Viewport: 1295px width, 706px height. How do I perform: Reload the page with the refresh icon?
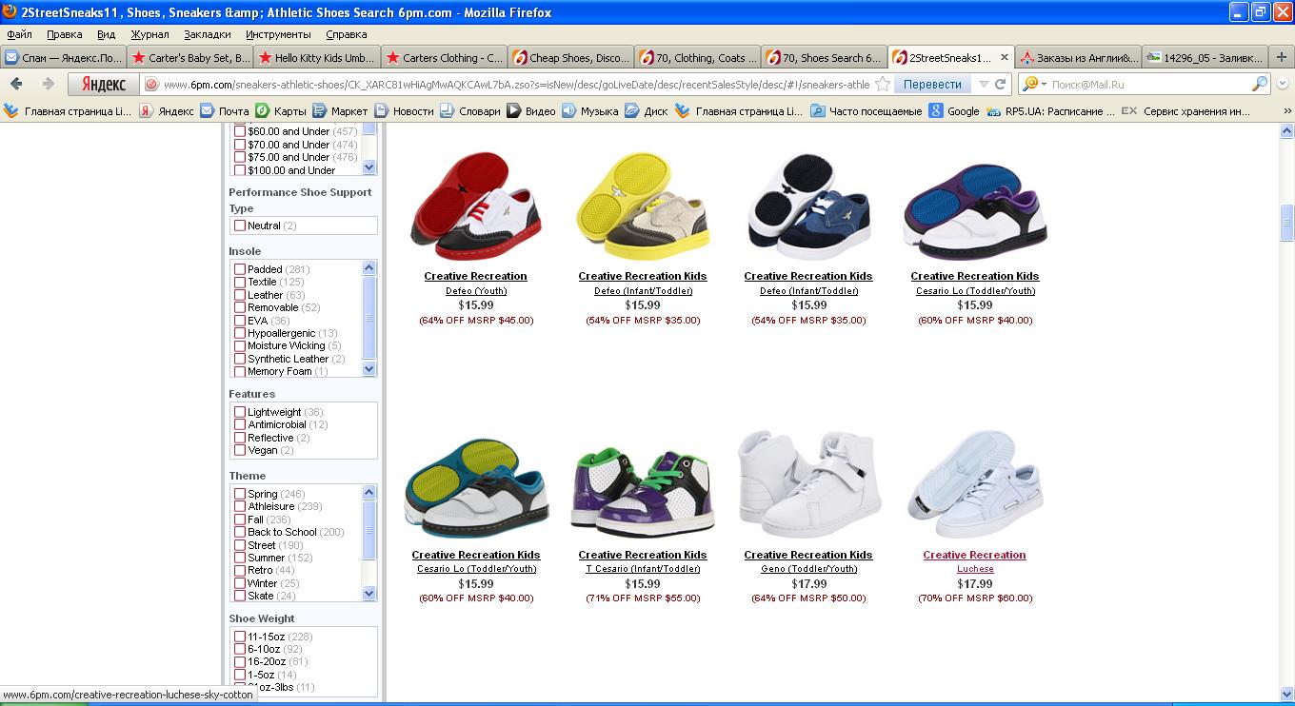click(1001, 84)
